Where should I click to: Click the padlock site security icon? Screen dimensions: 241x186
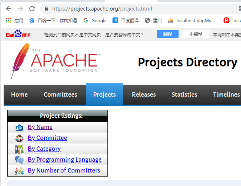tap(46, 9)
